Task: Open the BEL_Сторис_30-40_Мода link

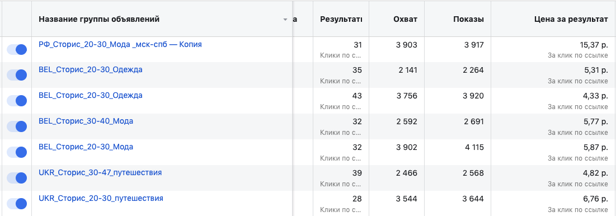Action: [86, 121]
